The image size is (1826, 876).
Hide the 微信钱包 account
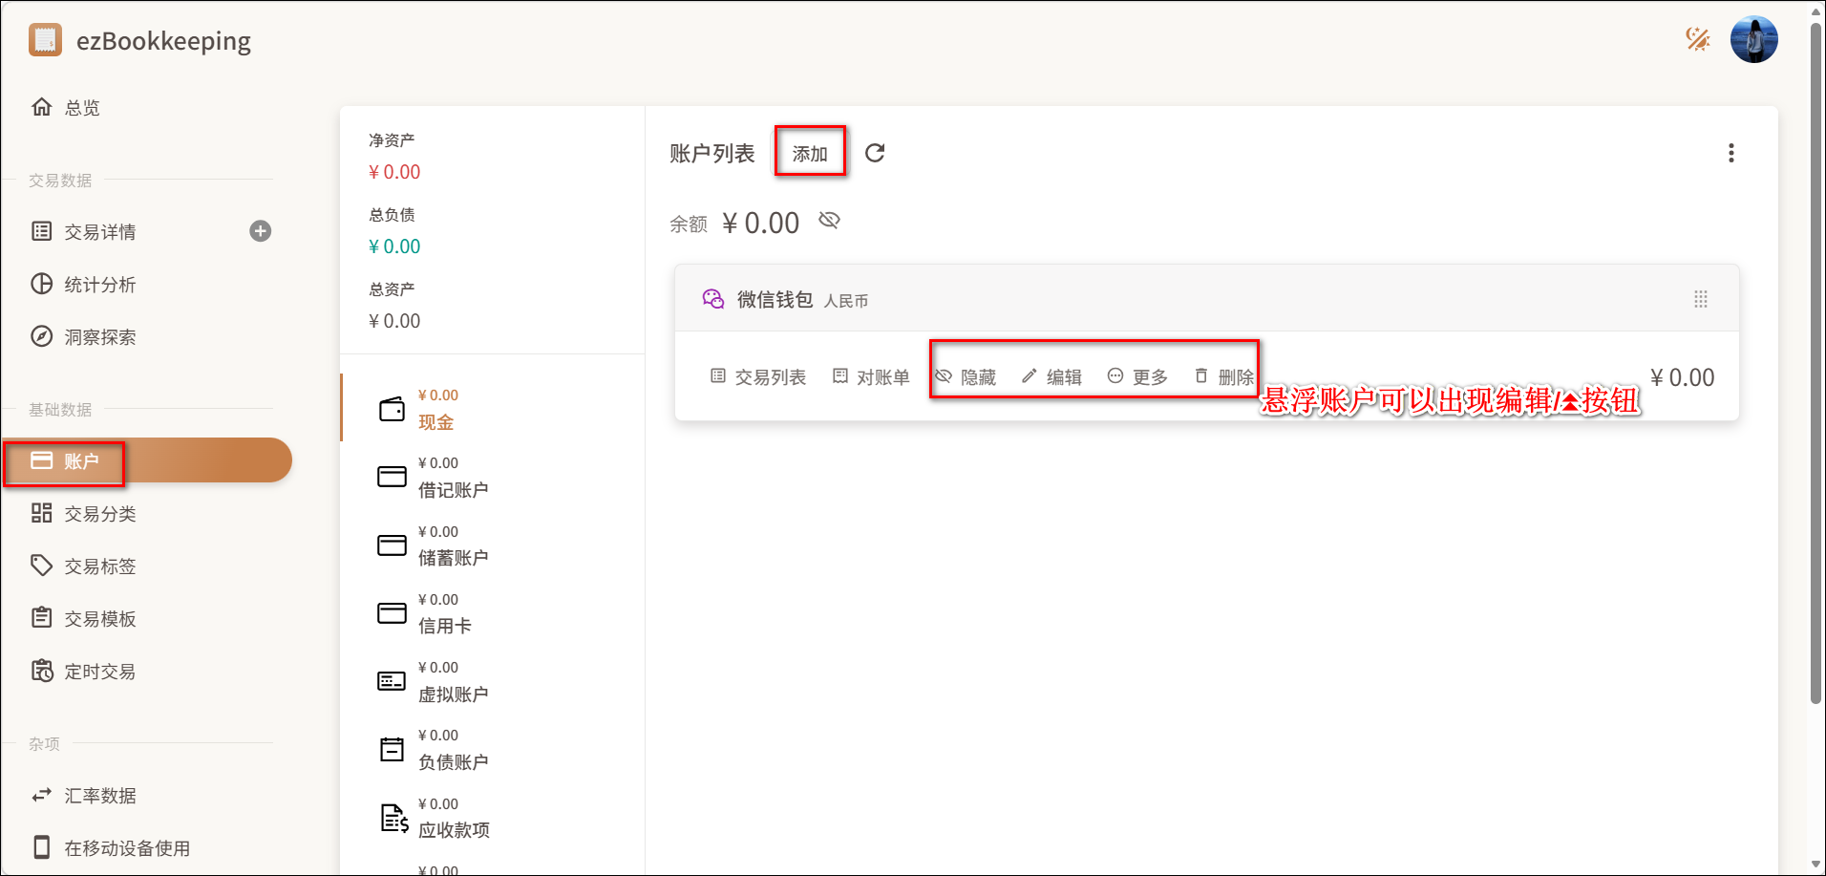pos(966,377)
